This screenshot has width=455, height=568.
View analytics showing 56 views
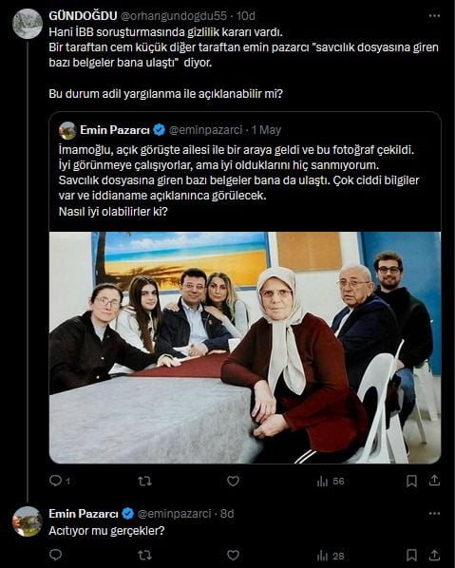331,481
